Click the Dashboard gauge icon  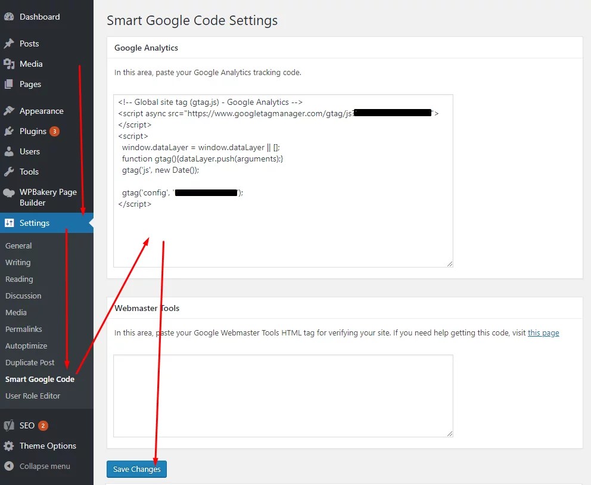[9, 17]
